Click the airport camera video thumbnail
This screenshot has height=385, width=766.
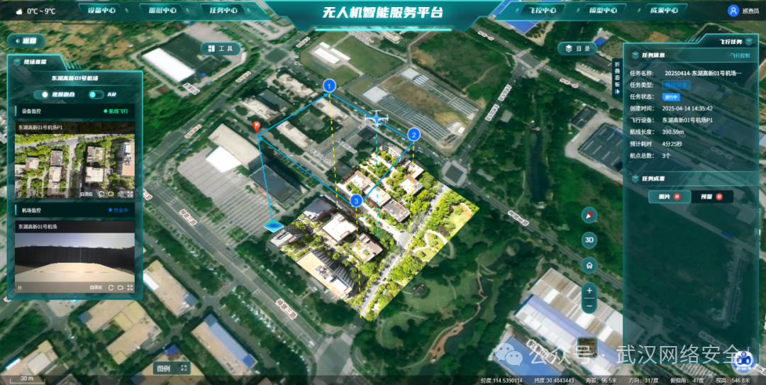74,257
